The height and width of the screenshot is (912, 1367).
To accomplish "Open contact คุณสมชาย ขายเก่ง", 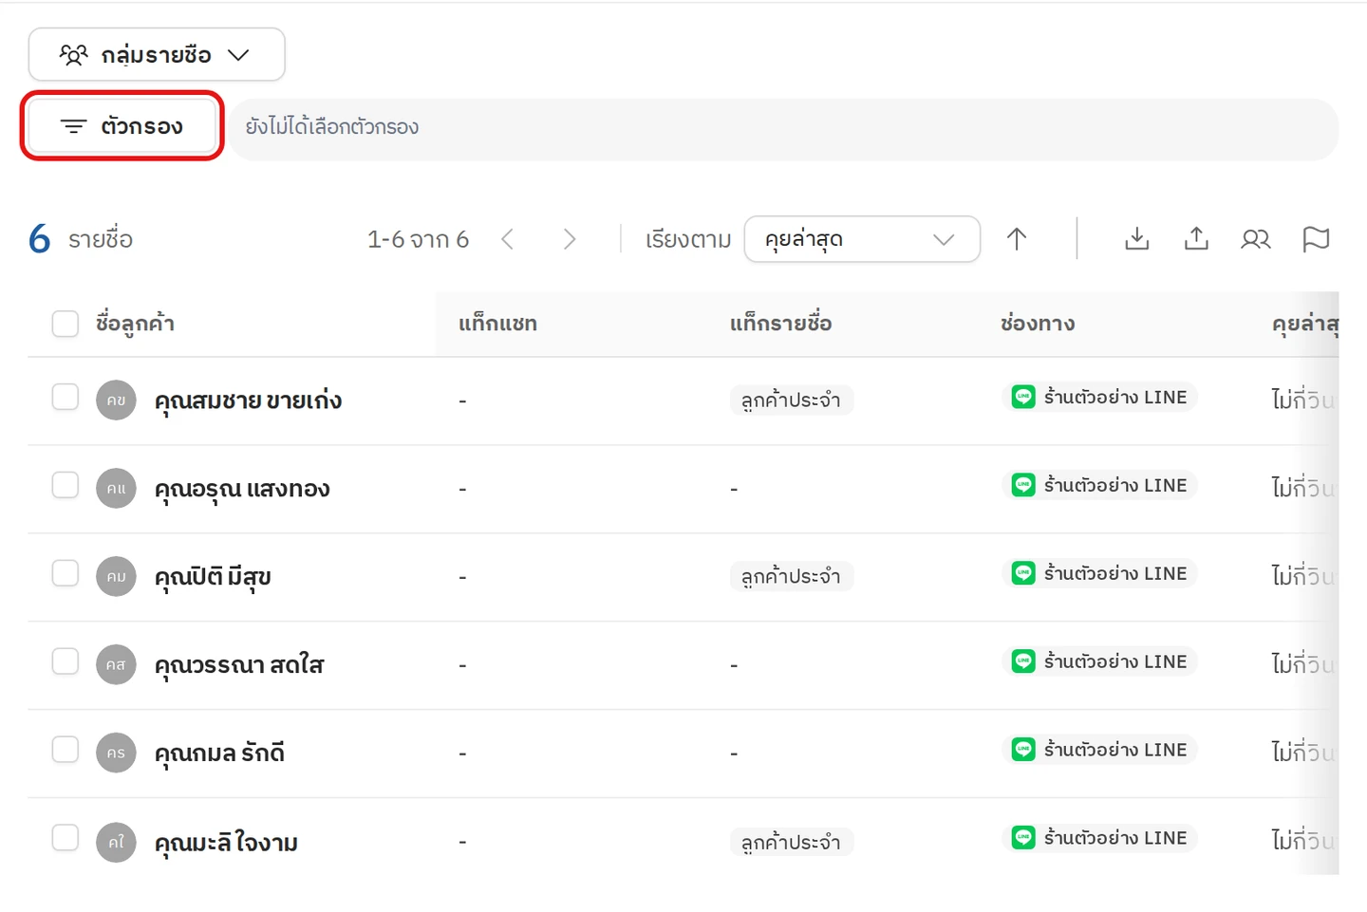I will [248, 401].
